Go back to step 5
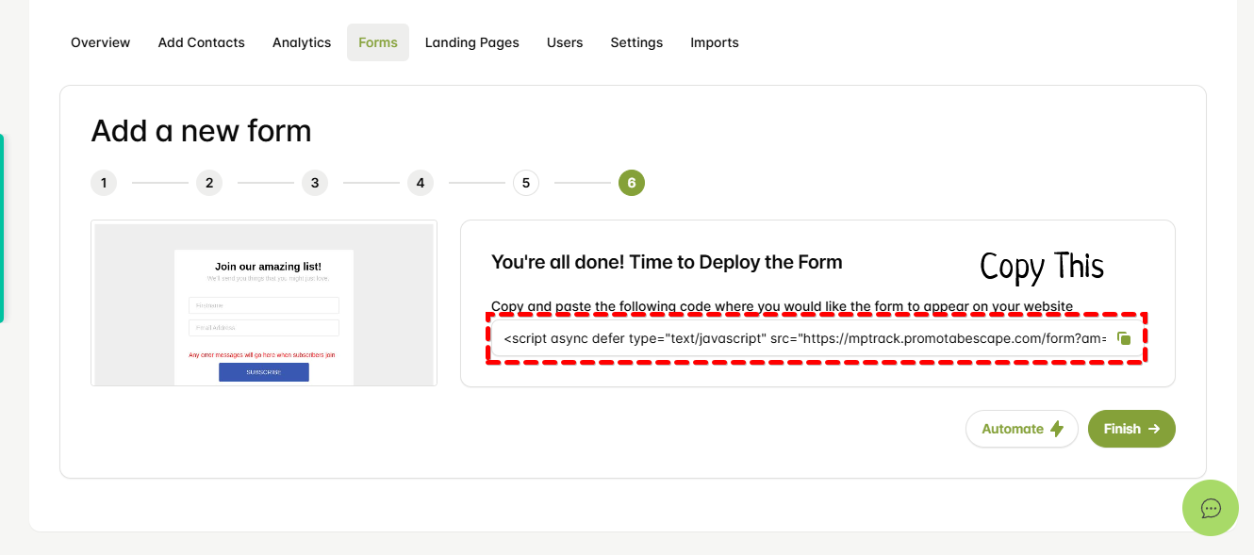This screenshot has height=555, width=1254. pos(526,183)
